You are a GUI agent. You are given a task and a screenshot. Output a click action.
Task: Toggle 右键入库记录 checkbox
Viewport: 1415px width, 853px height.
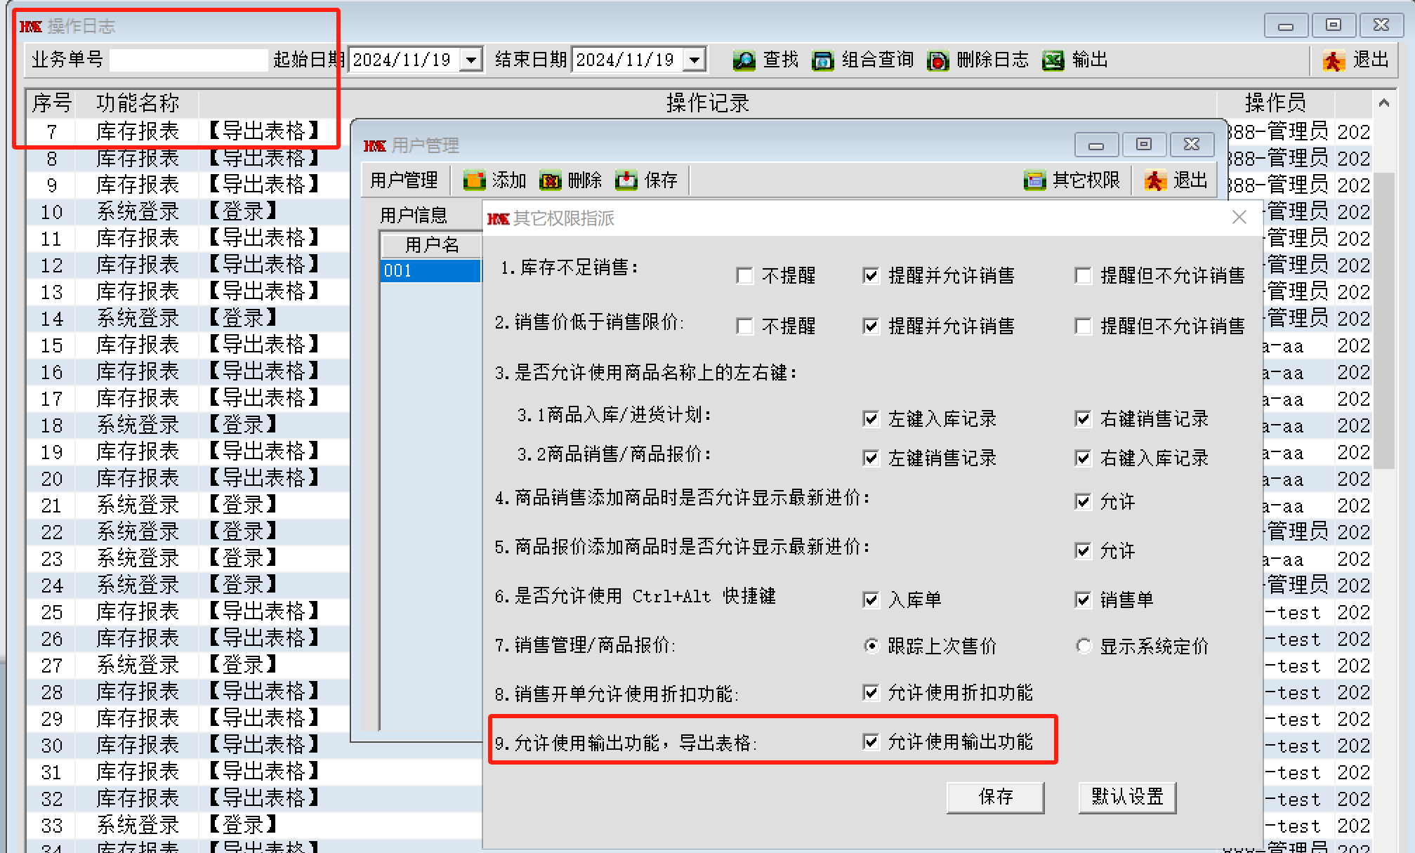pyautogui.click(x=1084, y=458)
